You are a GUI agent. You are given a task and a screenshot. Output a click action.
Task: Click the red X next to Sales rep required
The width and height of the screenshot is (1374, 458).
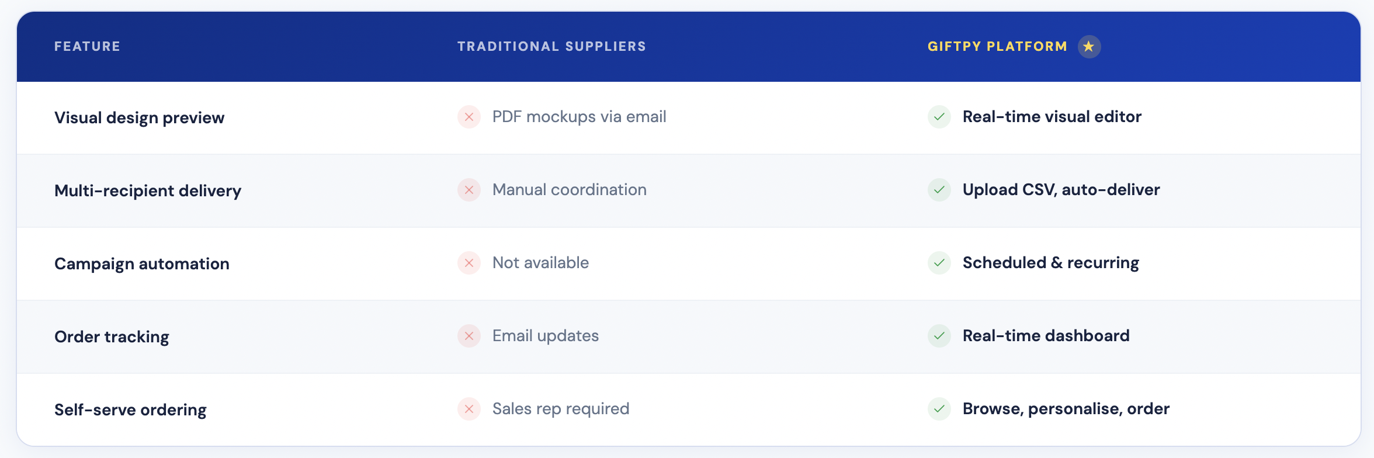coord(469,409)
